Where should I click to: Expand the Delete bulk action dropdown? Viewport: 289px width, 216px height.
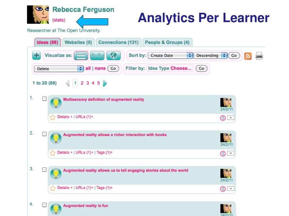tap(59, 69)
